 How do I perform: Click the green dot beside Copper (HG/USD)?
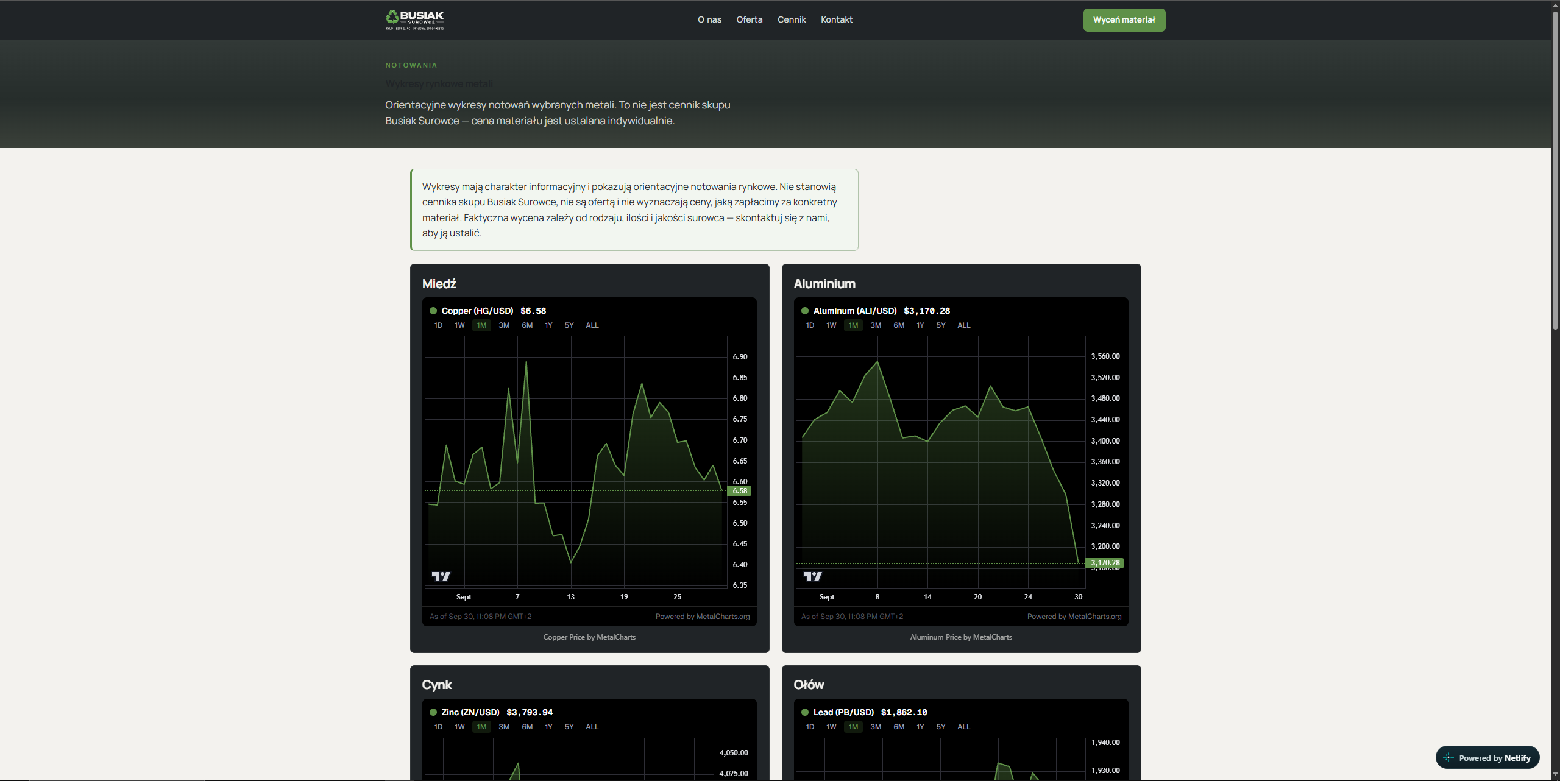pos(433,311)
